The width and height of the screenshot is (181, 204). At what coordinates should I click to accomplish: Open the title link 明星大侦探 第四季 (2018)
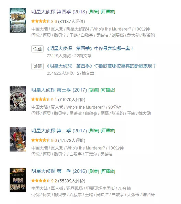pyautogui.click(x=59, y=12)
